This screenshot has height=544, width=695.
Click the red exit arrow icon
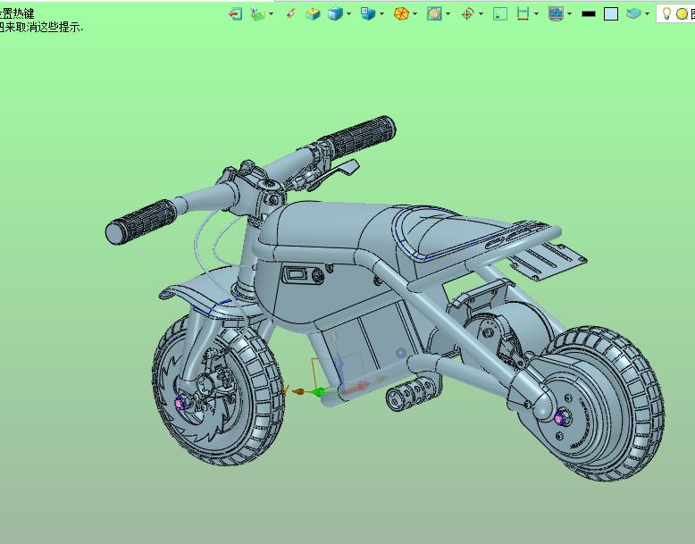point(235,13)
